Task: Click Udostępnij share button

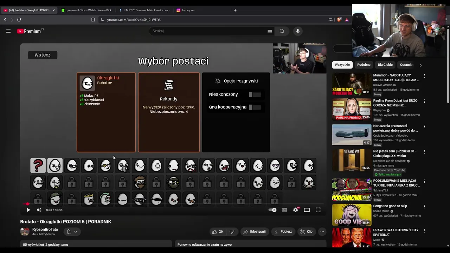Action: coord(255,232)
